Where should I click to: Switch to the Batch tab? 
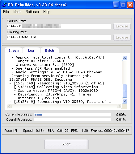click(x=49, y=51)
